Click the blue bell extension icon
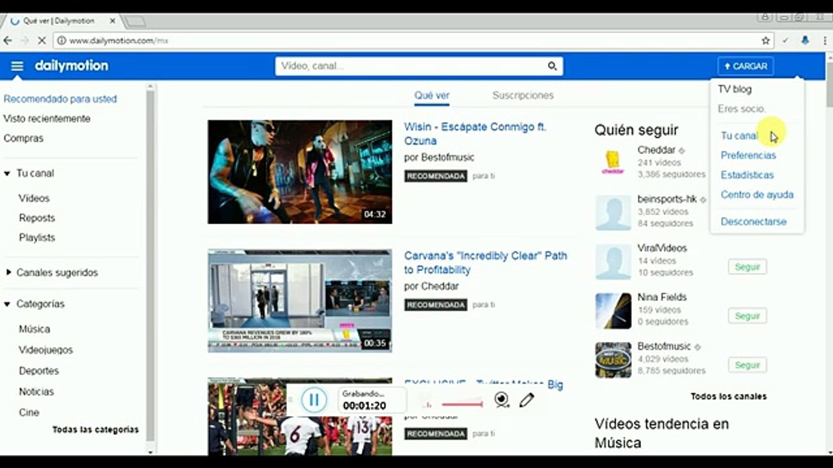The width and height of the screenshot is (833, 468). pyautogui.click(x=805, y=40)
